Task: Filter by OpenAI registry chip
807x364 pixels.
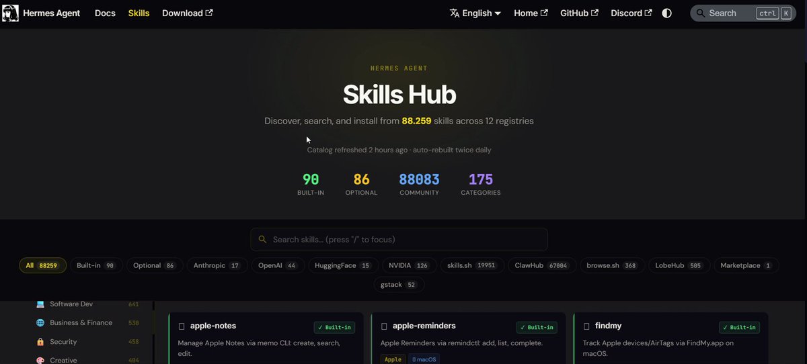Action: [x=277, y=265]
